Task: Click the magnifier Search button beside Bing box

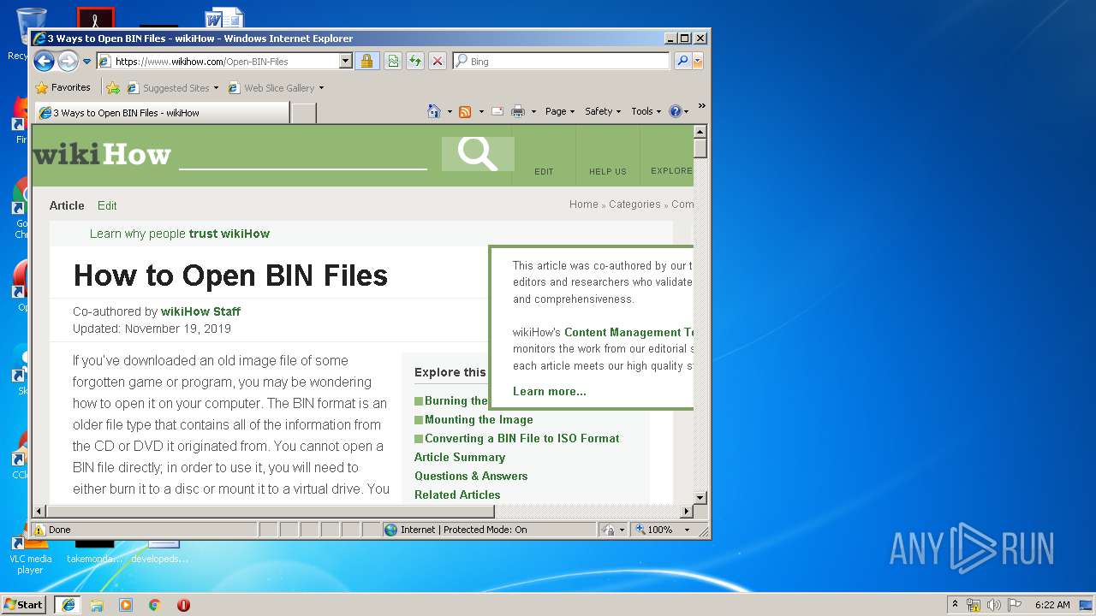Action: (x=682, y=62)
